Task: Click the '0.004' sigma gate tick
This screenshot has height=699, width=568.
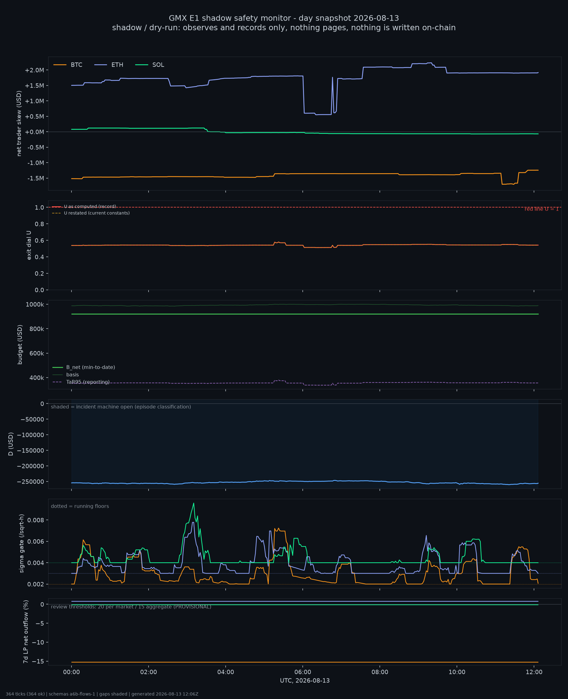Action: click(36, 563)
